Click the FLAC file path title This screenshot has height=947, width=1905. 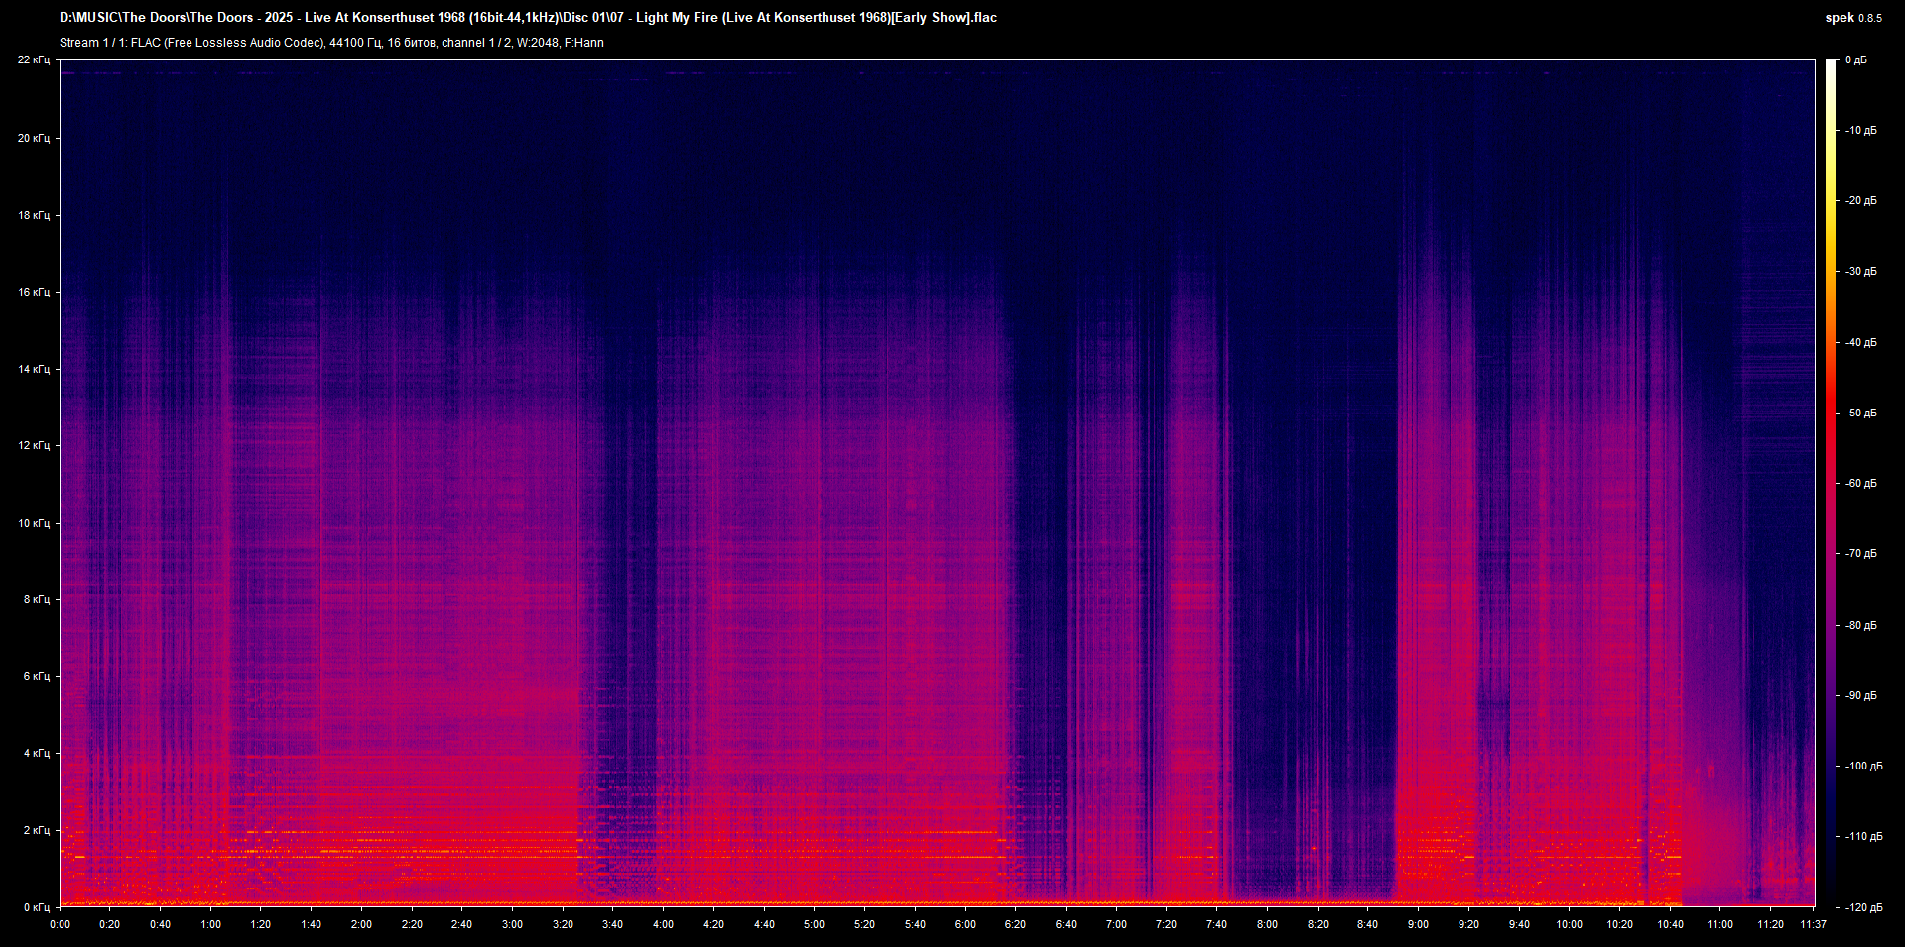[x=528, y=18]
